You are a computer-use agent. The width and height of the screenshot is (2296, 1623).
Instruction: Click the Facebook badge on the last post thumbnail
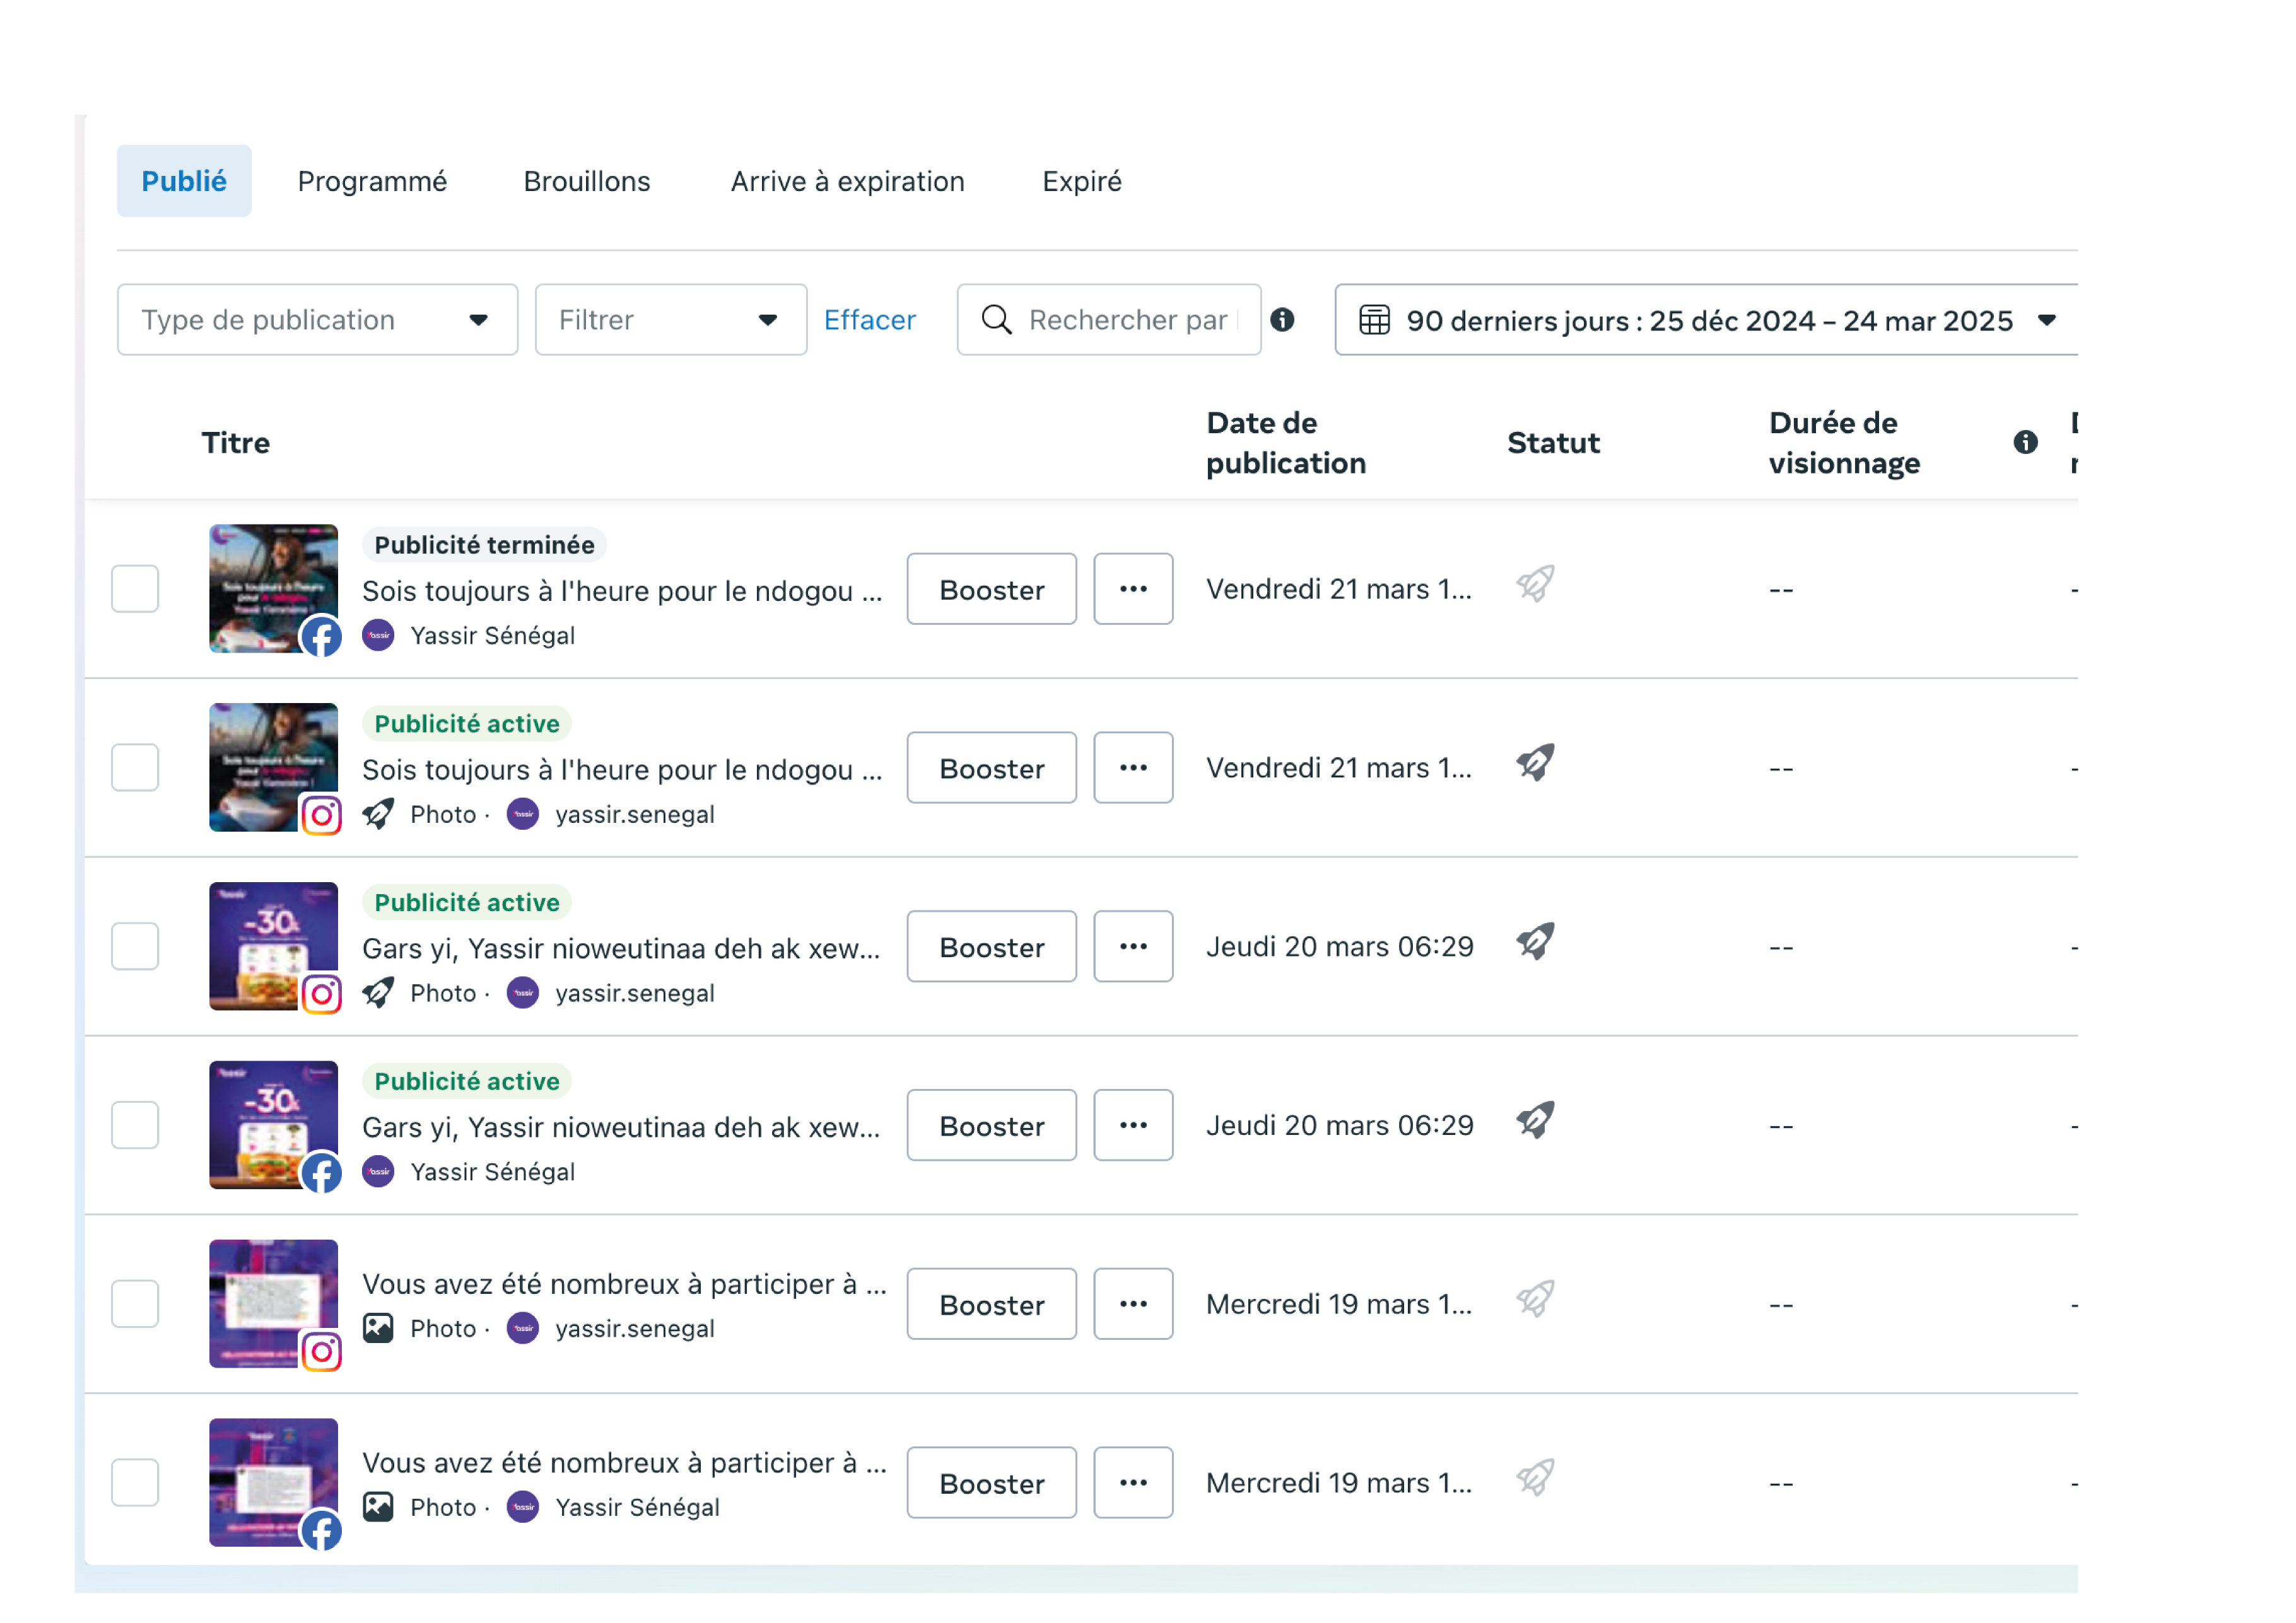tap(321, 1530)
